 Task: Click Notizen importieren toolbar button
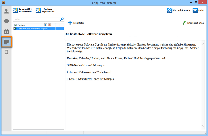(x=45, y=10)
